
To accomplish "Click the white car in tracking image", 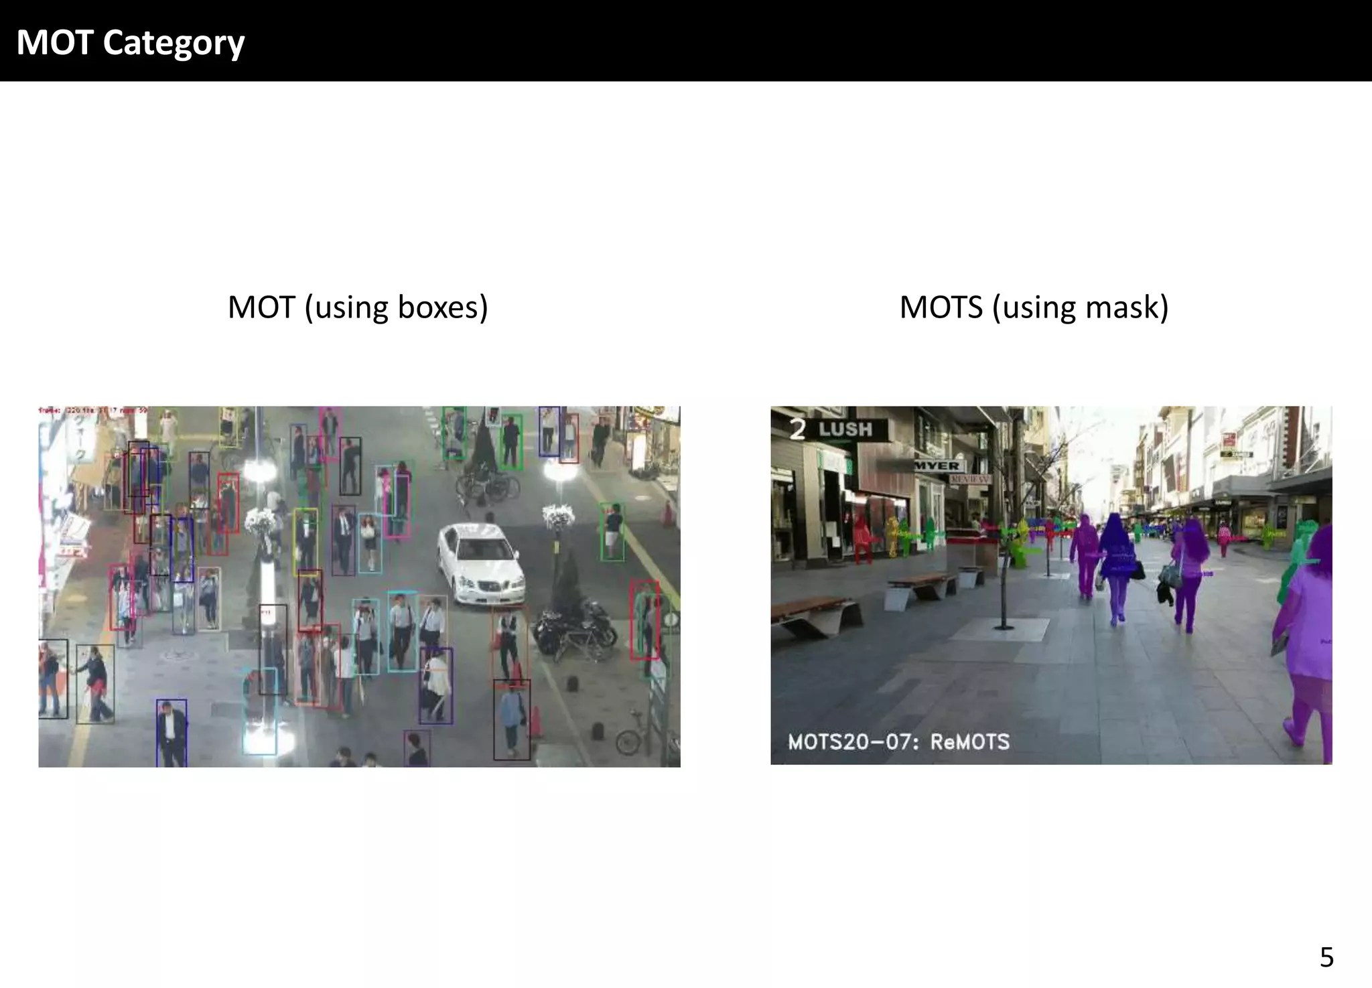I will 481,563.
